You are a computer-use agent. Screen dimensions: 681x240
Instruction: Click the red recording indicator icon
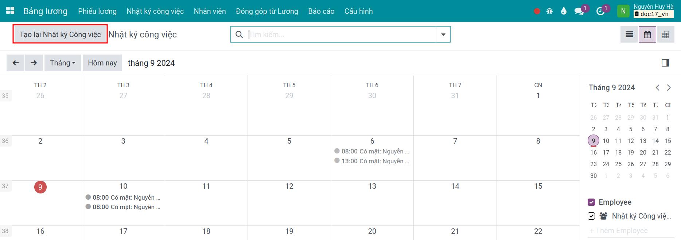537,11
